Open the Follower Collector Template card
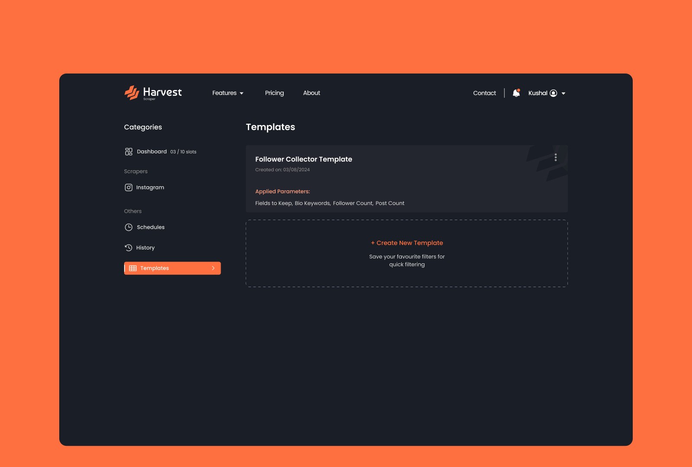The width and height of the screenshot is (692, 467). coord(407,179)
